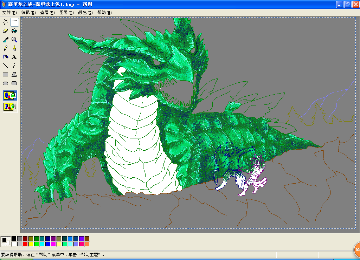Select the Polygon shape tool
Viewport: 360px width, 260px height.
14,74
